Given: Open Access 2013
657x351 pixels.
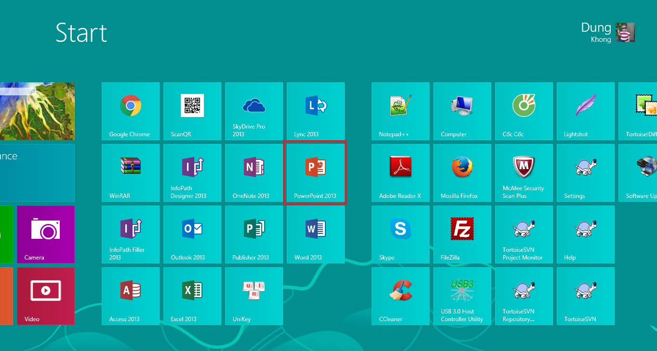Looking at the screenshot, I should pyautogui.click(x=131, y=296).
